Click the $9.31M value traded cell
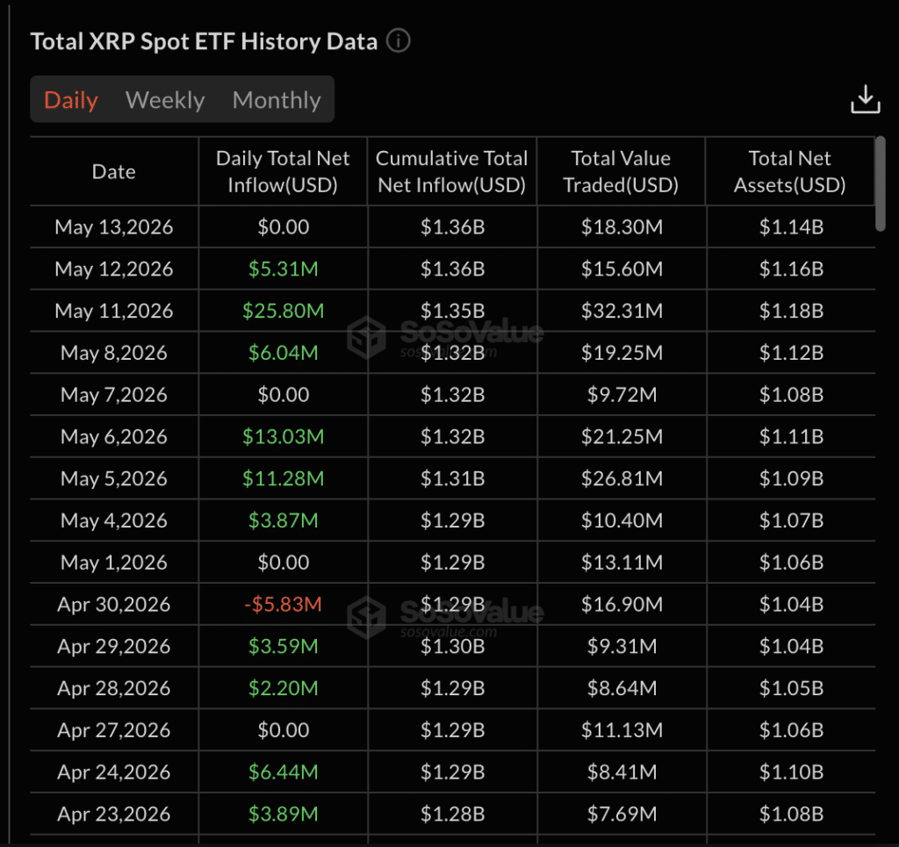 [x=622, y=646]
